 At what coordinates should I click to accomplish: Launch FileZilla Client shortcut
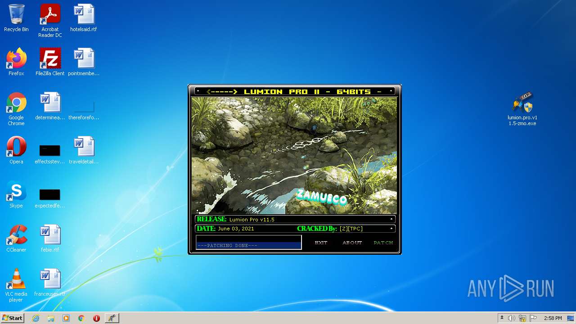(x=50, y=63)
